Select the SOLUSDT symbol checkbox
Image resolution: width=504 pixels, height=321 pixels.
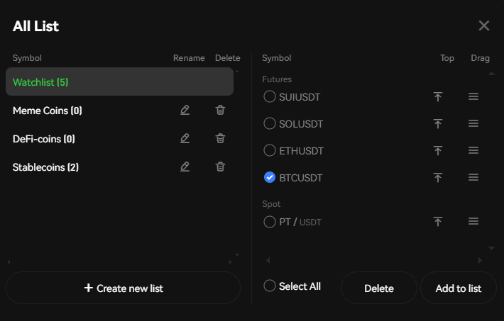[x=270, y=123]
